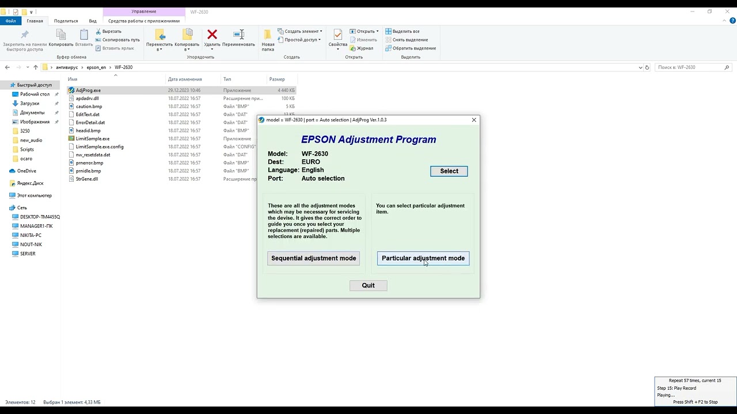The image size is (737, 414).
Task: Go up one folder level arrow
Action: (x=35, y=67)
